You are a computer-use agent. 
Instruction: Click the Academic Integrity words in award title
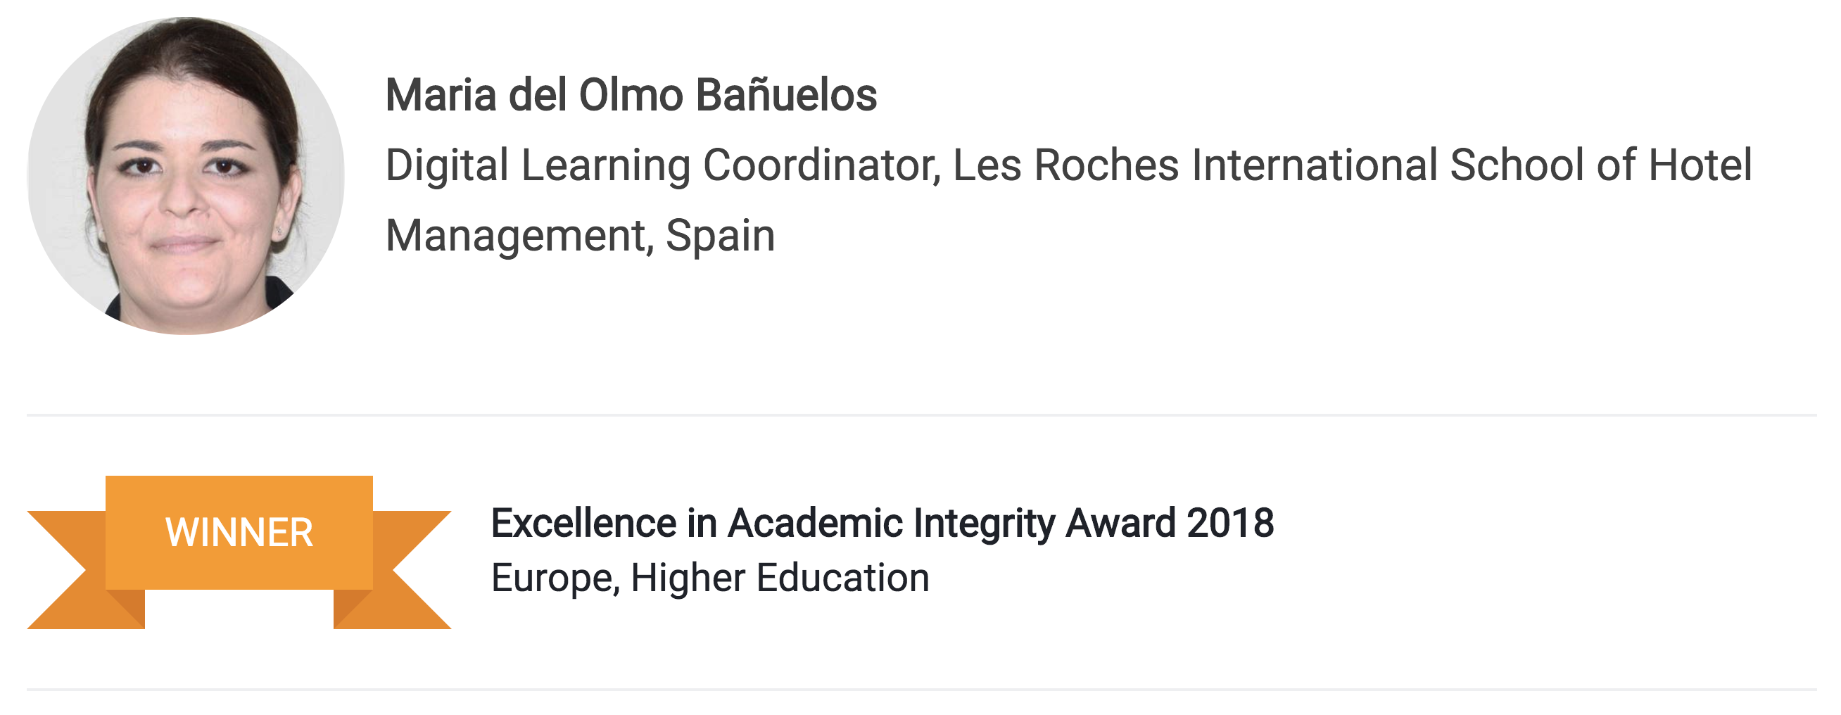891,524
